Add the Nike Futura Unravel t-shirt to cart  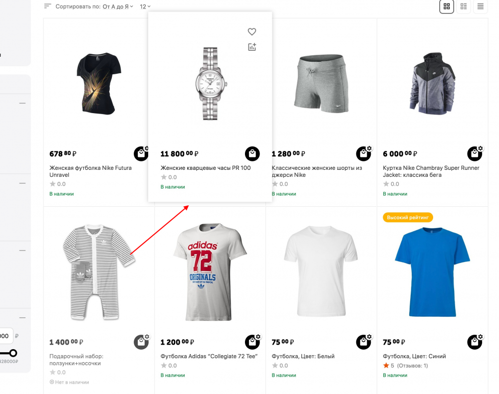(141, 154)
